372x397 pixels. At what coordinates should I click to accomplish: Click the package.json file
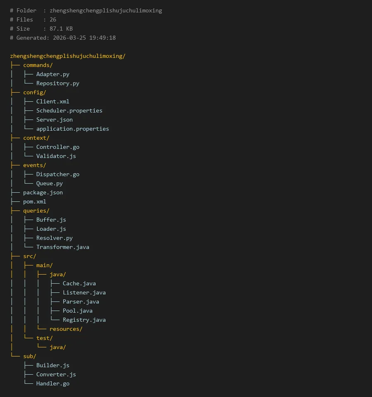[x=43, y=192]
